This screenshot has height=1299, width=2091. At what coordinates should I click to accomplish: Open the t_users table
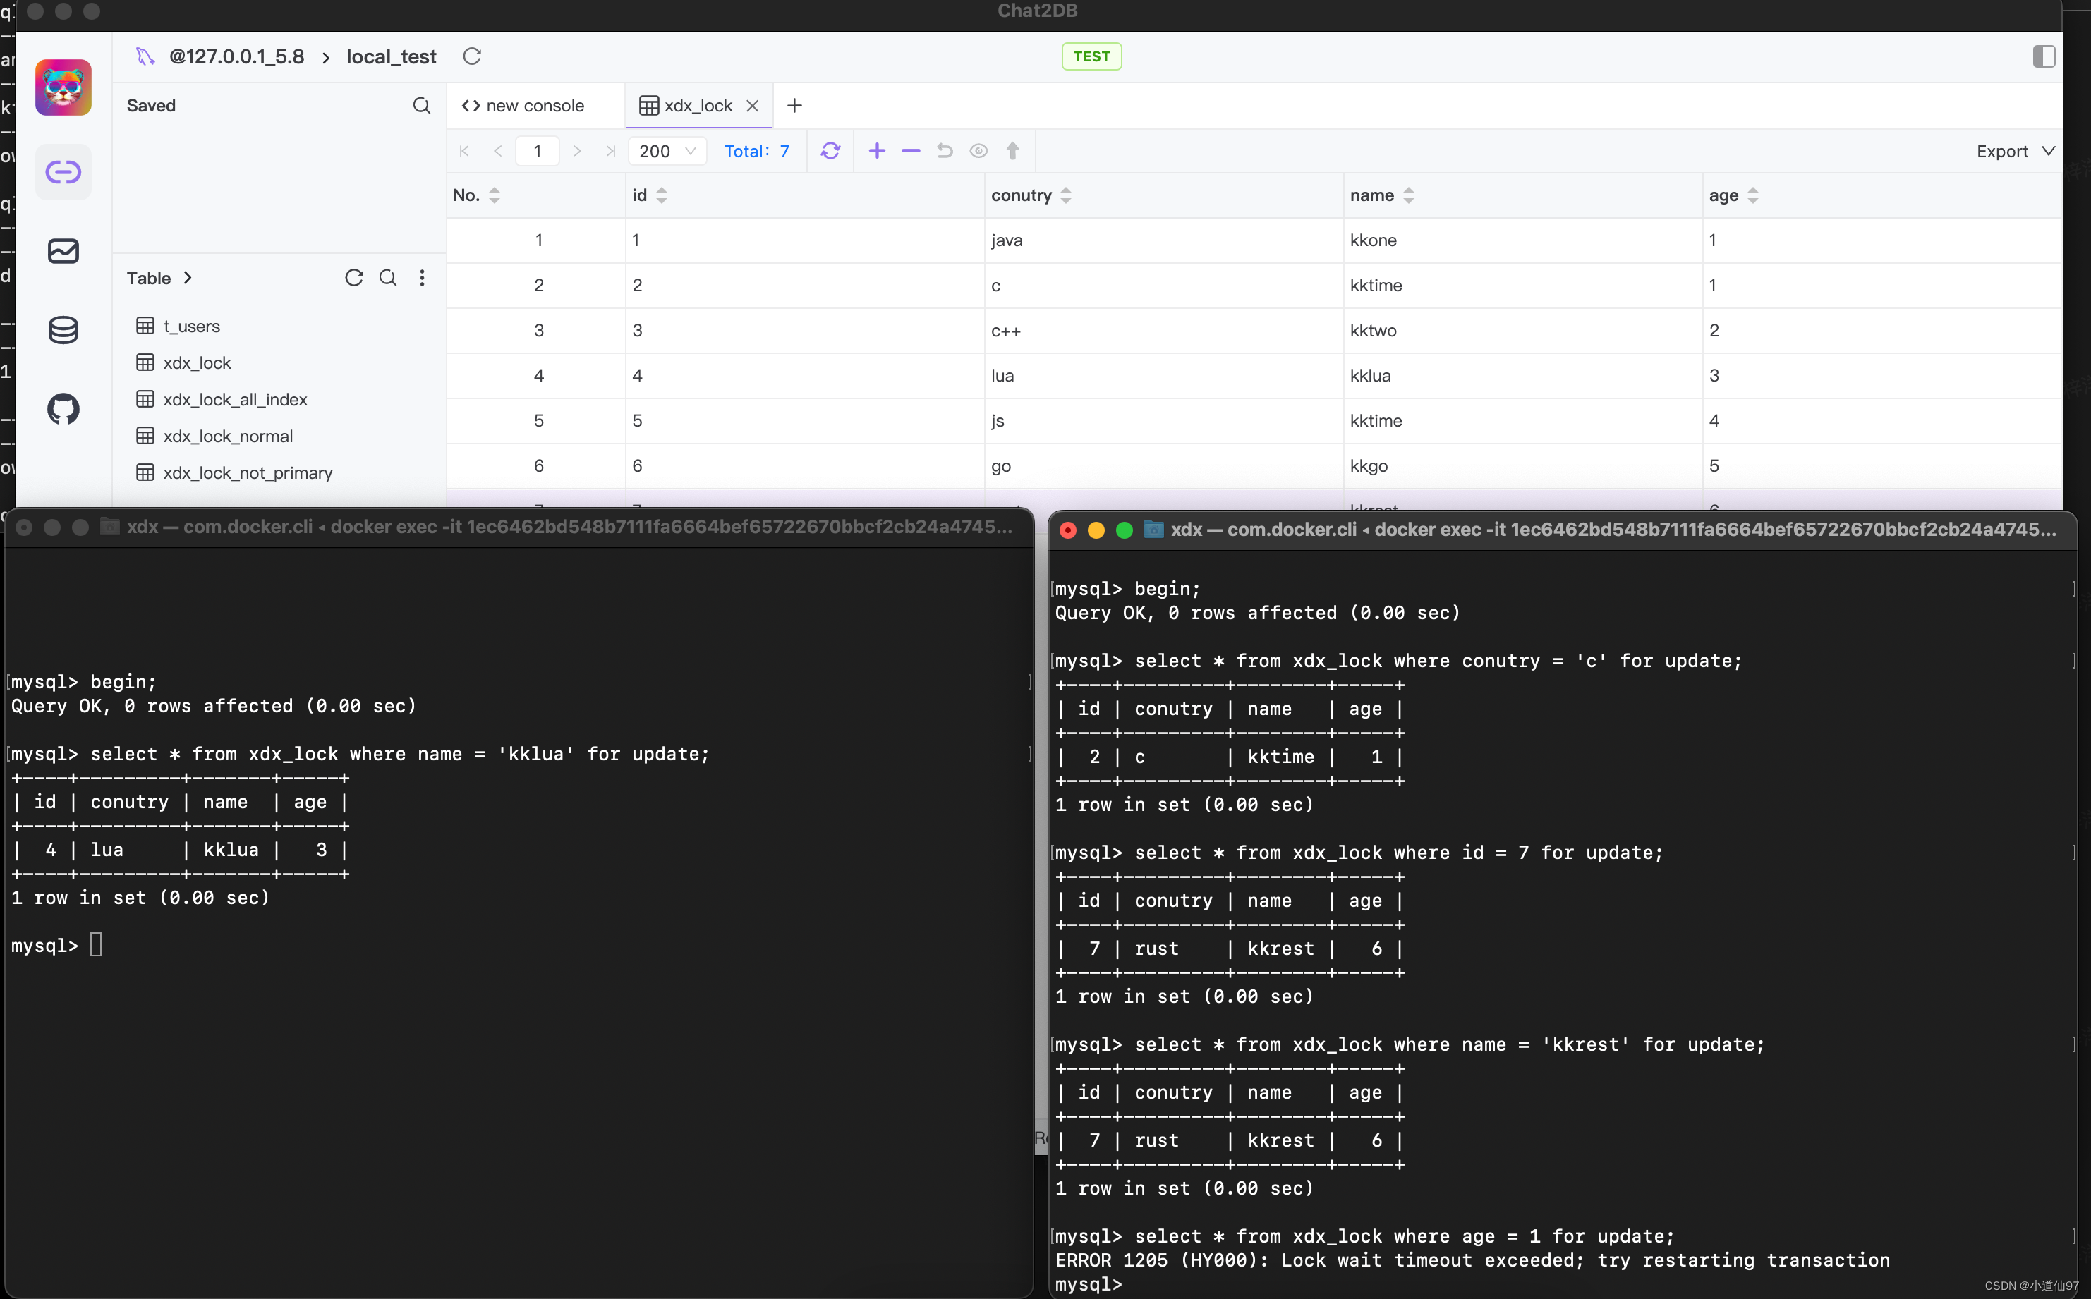coord(192,327)
